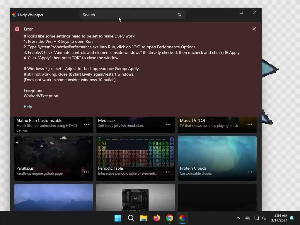Select the blue mountain wallpaper thumbnail

(54, 197)
